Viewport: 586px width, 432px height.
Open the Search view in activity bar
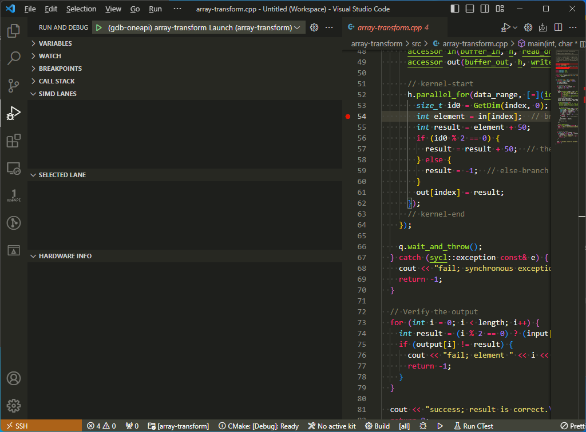14,58
